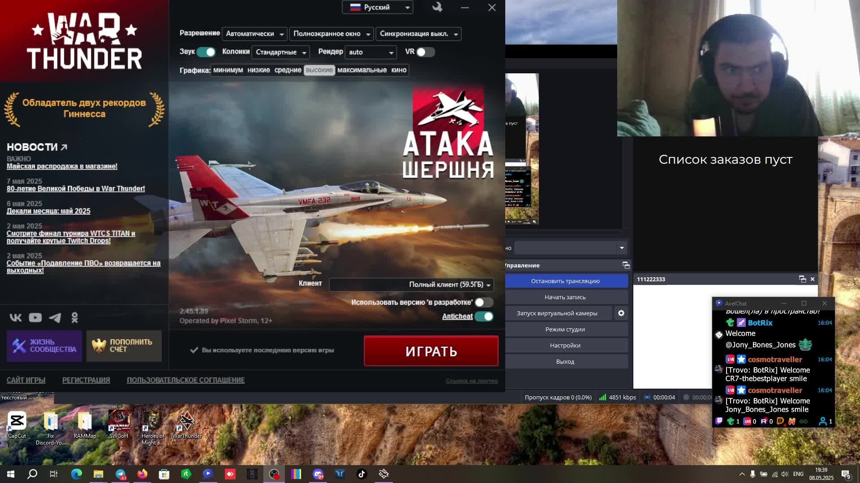Pop out the 111222333 dock in OBS
This screenshot has width=860, height=483.
[x=802, y=279]
